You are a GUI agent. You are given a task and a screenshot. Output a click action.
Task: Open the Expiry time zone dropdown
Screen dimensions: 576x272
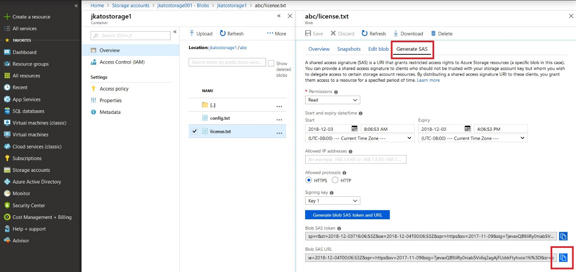(x=473, y=138)
